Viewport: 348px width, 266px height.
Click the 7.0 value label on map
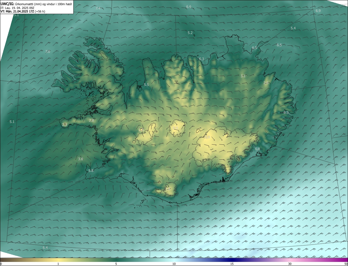48,52
